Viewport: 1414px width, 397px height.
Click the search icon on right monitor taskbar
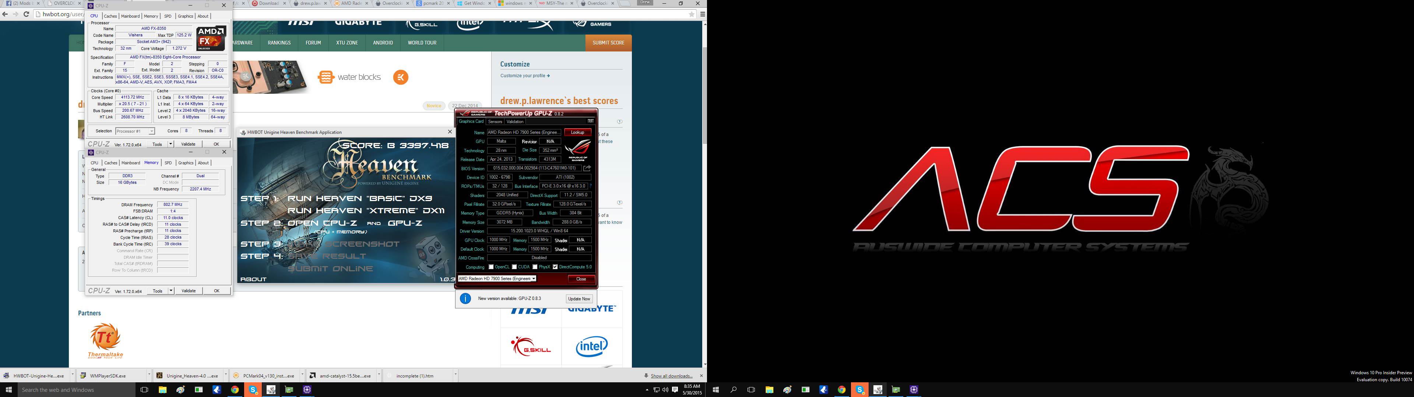[x=734, y=390]
